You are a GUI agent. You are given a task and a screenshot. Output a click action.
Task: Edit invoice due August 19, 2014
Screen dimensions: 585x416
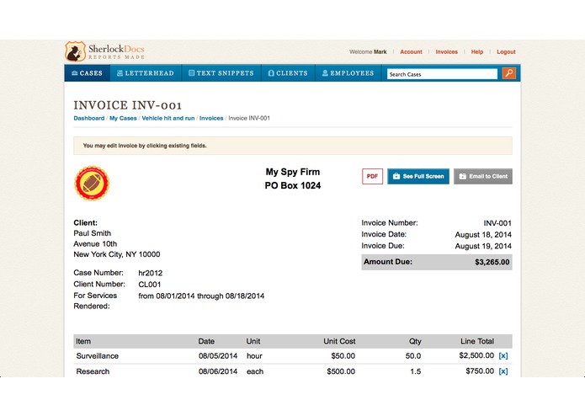[483, 246]
